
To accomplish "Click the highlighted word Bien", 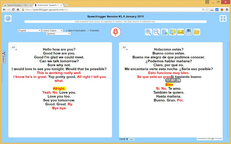I will 169,85.
